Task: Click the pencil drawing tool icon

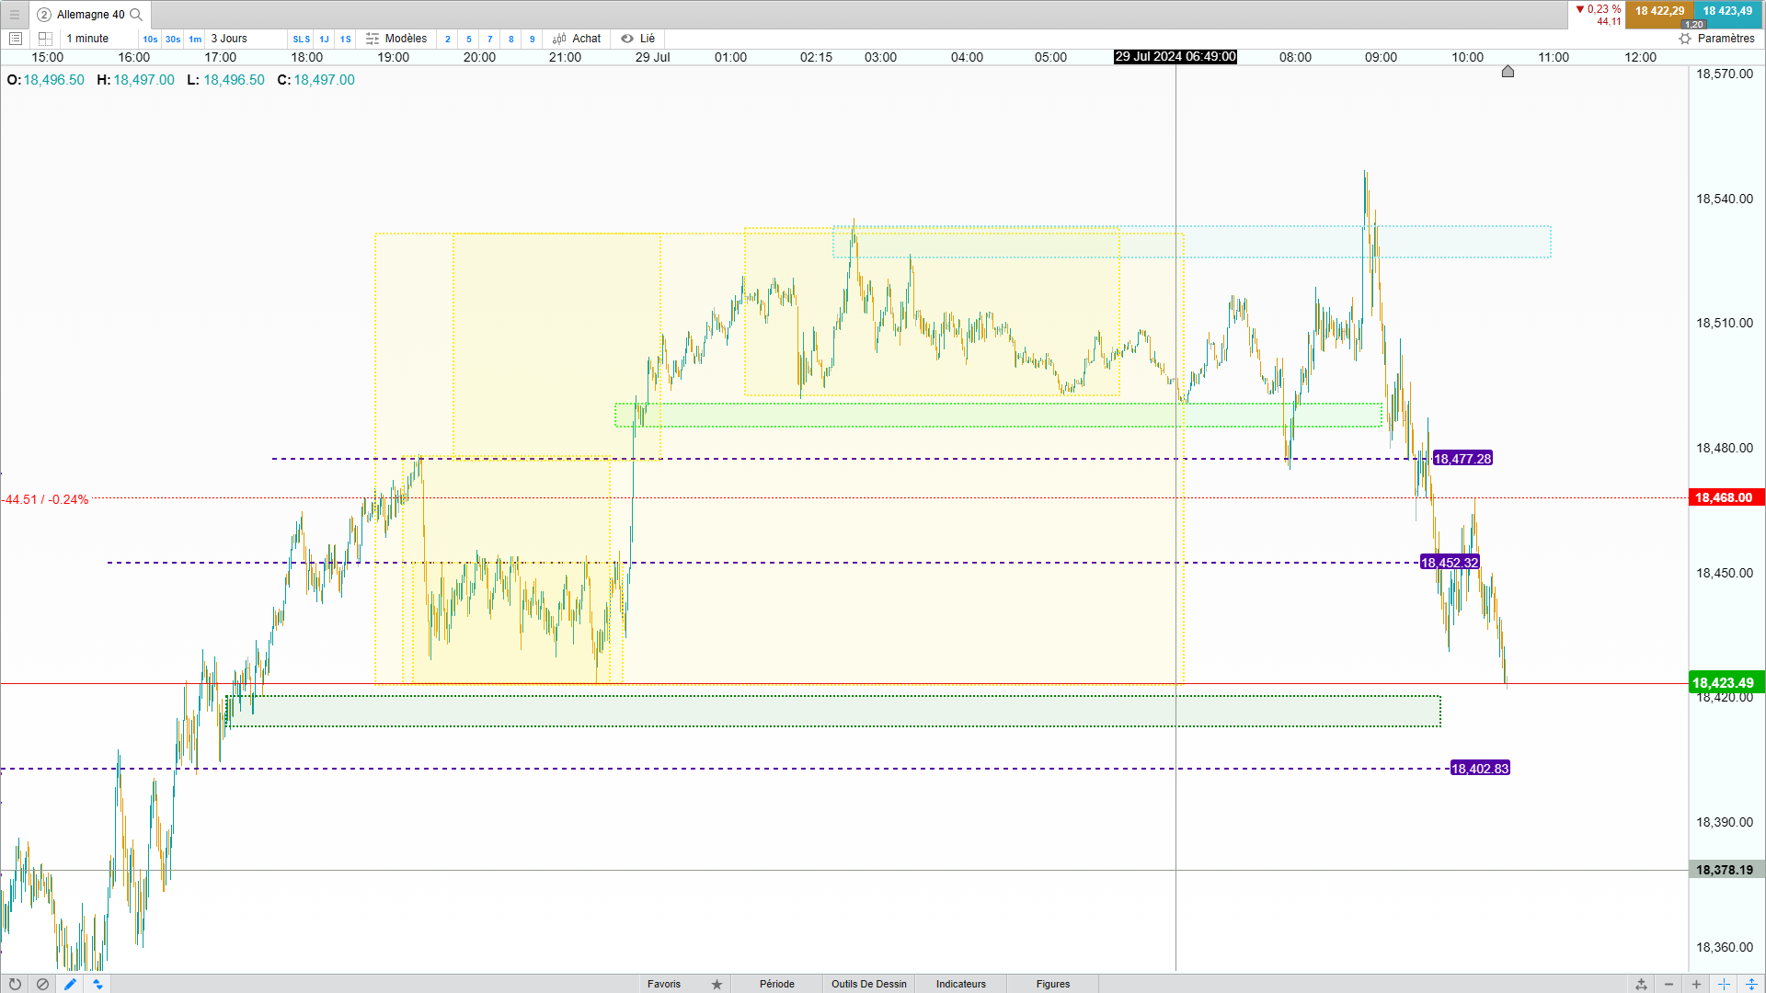Action: pyautogui.click(x=70, y=984)
